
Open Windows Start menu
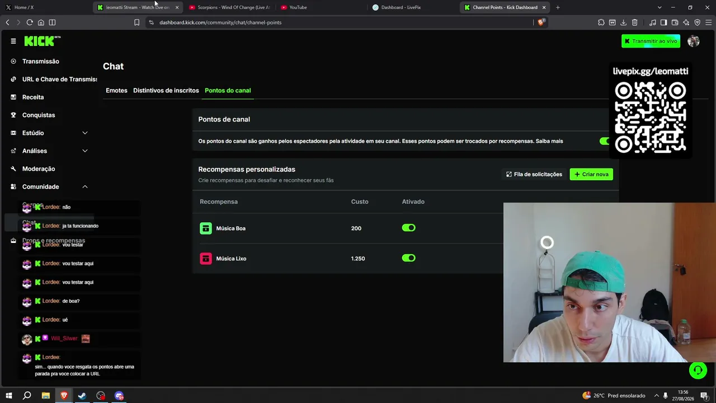pos(9,396)
